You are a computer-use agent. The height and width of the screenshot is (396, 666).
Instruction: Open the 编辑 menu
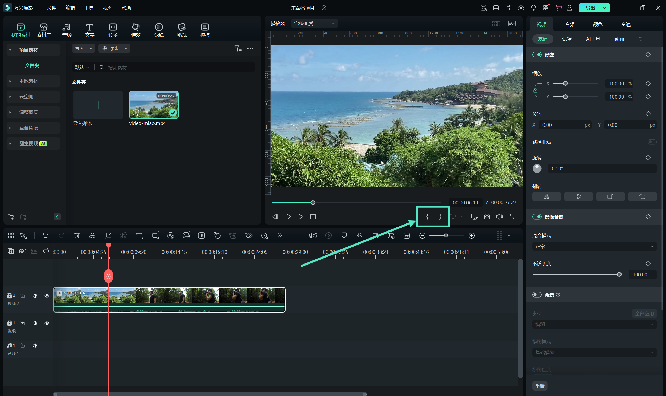tap(70, 8)
